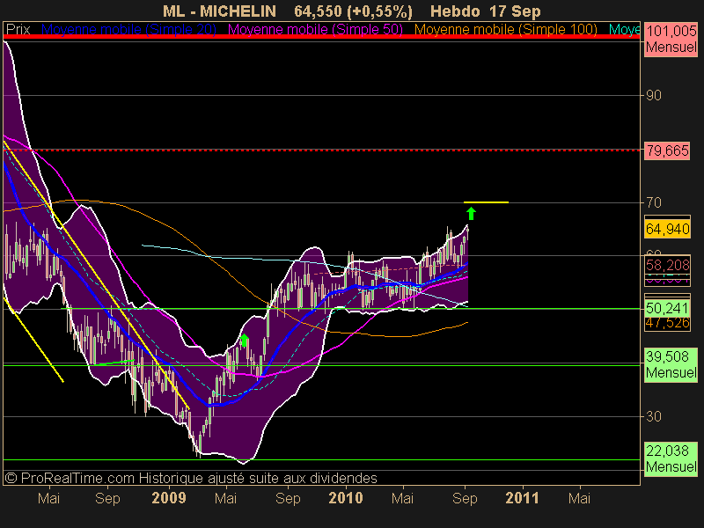Click the 79,665 red price label
The width and height of the screenshot is (704, 528).
(667, 150)
